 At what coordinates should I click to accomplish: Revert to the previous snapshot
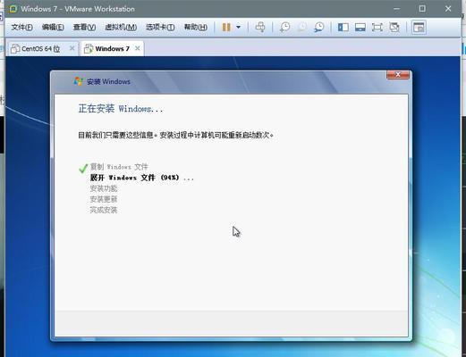tap(301, 28)
